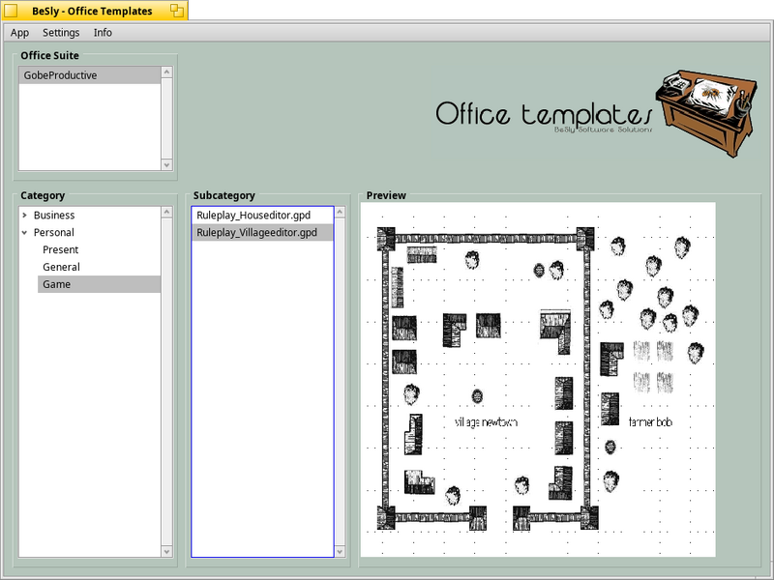Click Office Suite list scroll down arrow
The image size is (774, 580).
[x=166, y=164]
